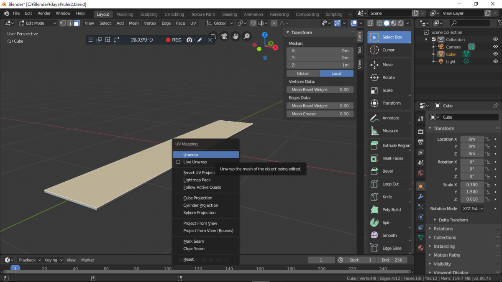Activate the Rotate tool
Screen dimensions: 502x282
click(x=389, y=77)
